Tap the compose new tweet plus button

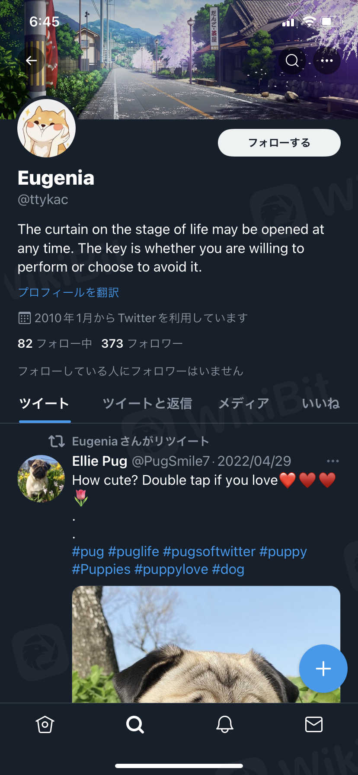tap(323, 669)
